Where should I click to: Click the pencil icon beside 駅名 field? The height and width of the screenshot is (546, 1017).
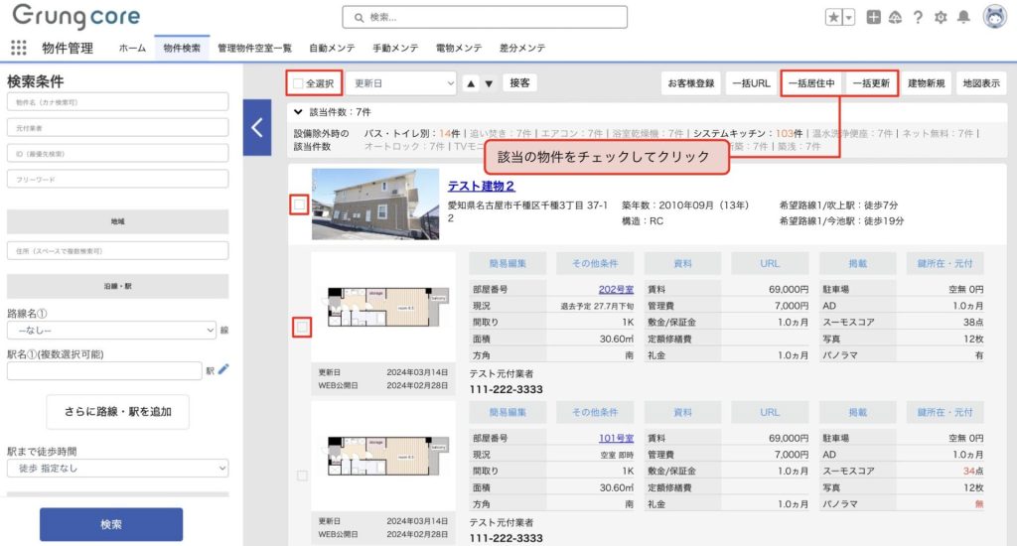[x=223, y=369]
